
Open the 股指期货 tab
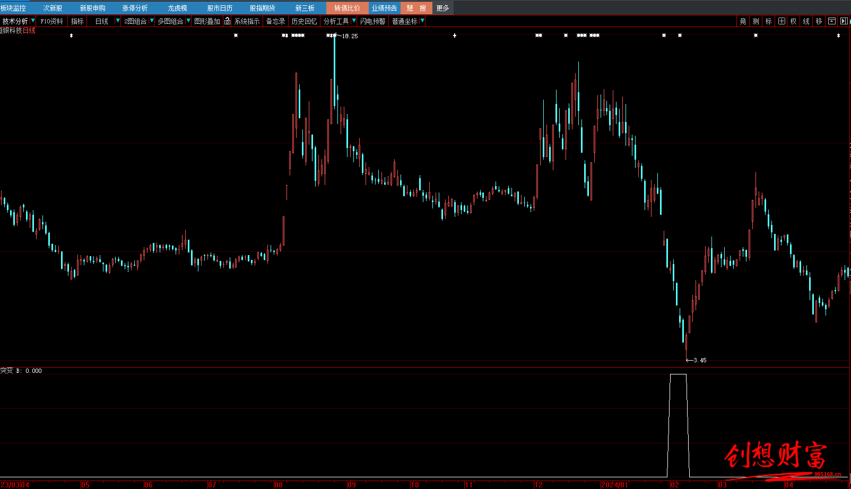pyautogui.click(x=262, y=8)
